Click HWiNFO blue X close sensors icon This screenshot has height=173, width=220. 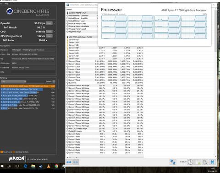pos(212,162)
